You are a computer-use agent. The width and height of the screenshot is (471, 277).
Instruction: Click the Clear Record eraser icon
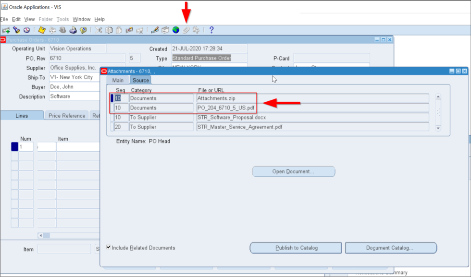[x=130, y=30]
